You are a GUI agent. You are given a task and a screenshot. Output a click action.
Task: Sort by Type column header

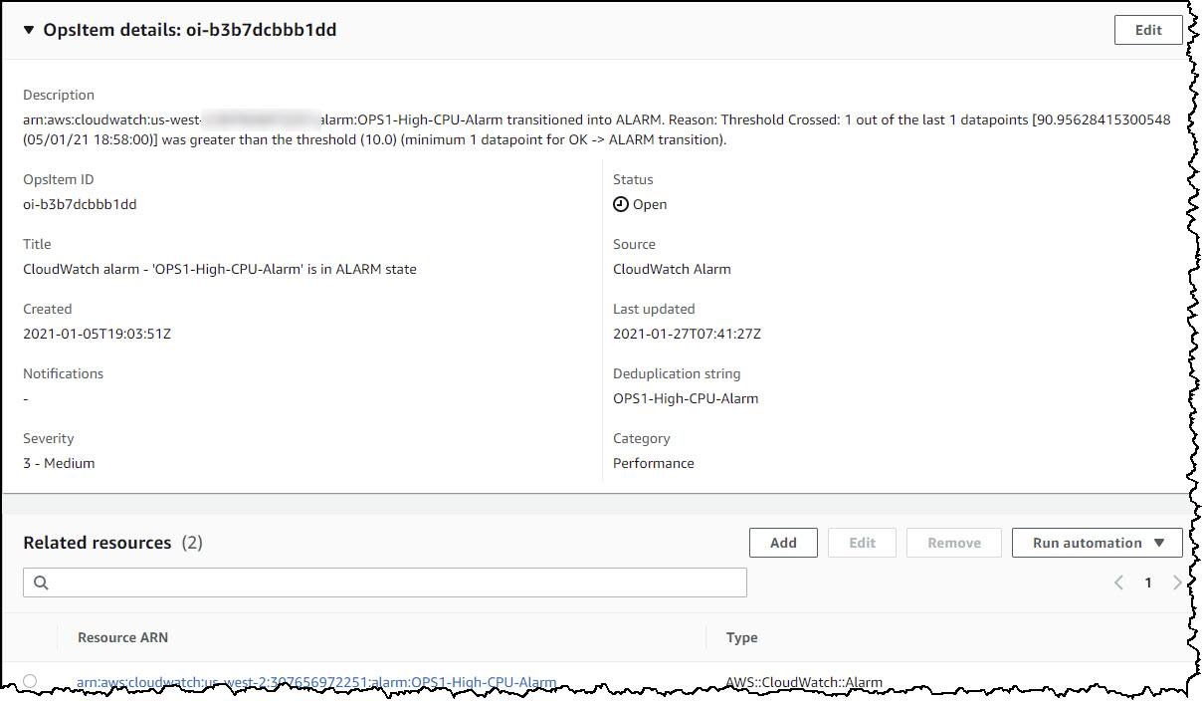(x=741, y=637)
